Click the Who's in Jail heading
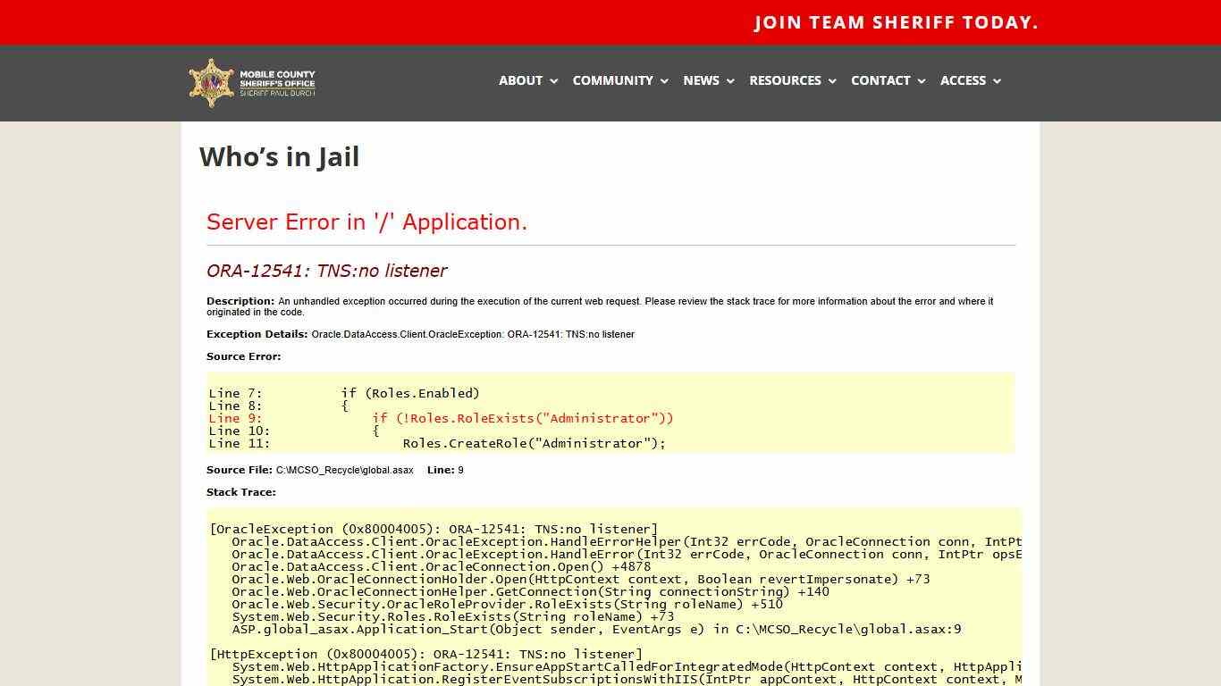This screenshot has height=686, width=1221. (279, 157)
